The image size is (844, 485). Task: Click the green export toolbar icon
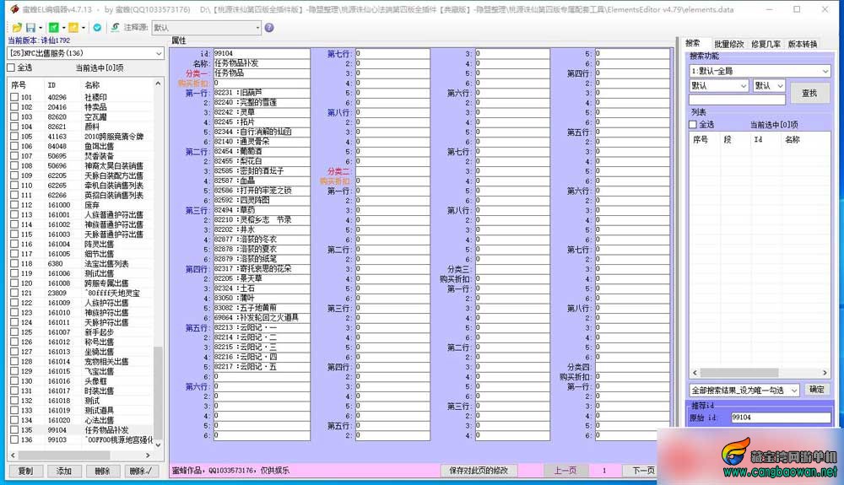(x=53, y=28)
